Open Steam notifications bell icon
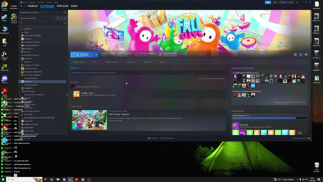Image resolution: width=323 pixels, height=182 pixels. tap(275, 2)
